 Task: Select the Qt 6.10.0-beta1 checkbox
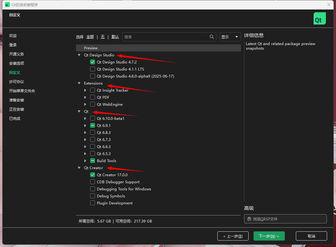click(93, 119)
